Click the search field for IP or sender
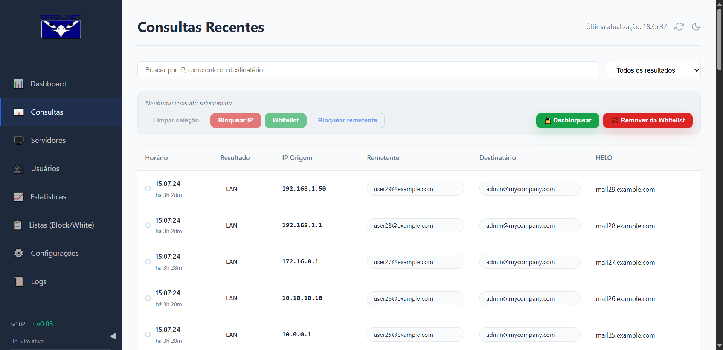Viewport: 723px width, 350px height. point(368,70)
